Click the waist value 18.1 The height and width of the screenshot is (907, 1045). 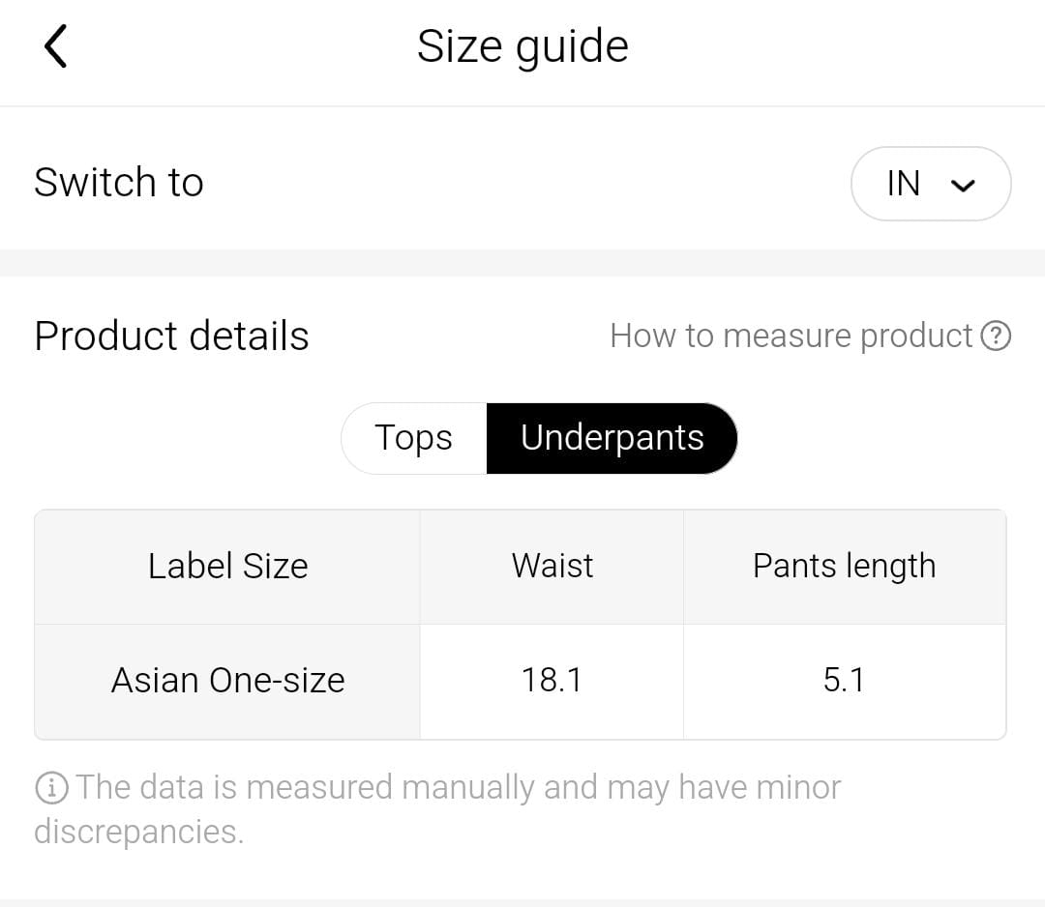552,682
